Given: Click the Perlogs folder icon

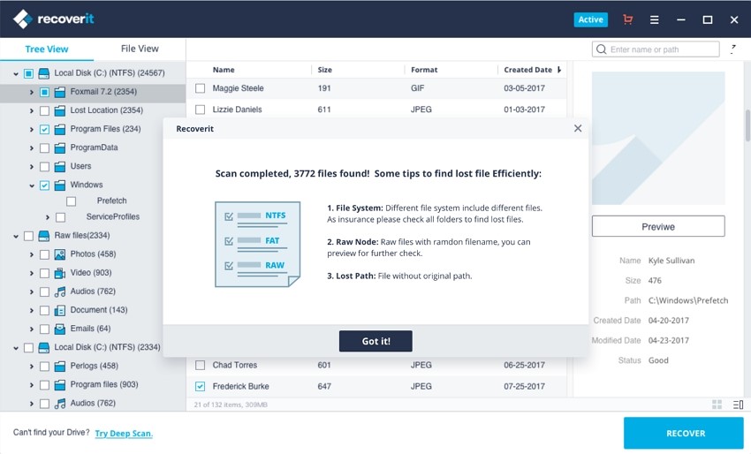Looking at the screenshot, I should 60,367.
